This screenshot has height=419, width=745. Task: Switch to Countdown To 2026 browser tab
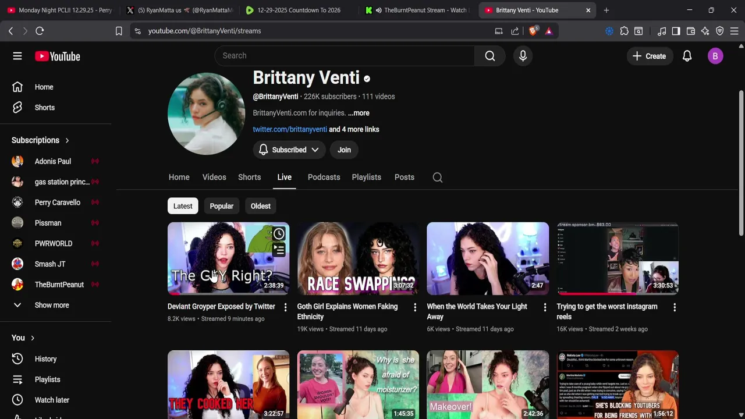(x=299, y=10)
